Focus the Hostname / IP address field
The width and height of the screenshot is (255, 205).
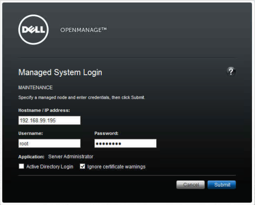(49, 120)
